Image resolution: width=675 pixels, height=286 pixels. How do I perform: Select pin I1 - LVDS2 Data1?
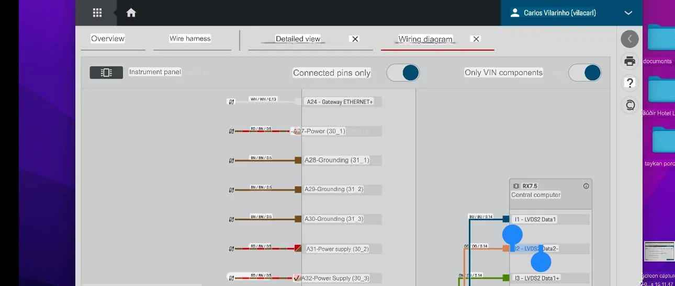pyautogui.click(x=550, y=219)
